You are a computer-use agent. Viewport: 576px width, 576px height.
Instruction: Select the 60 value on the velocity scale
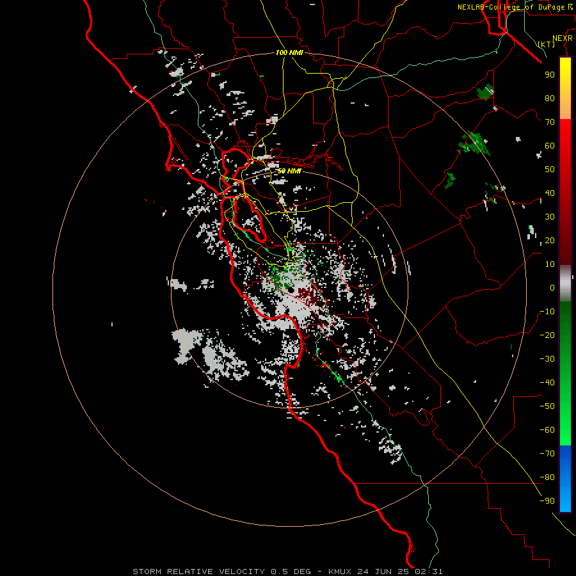[550, 145]
